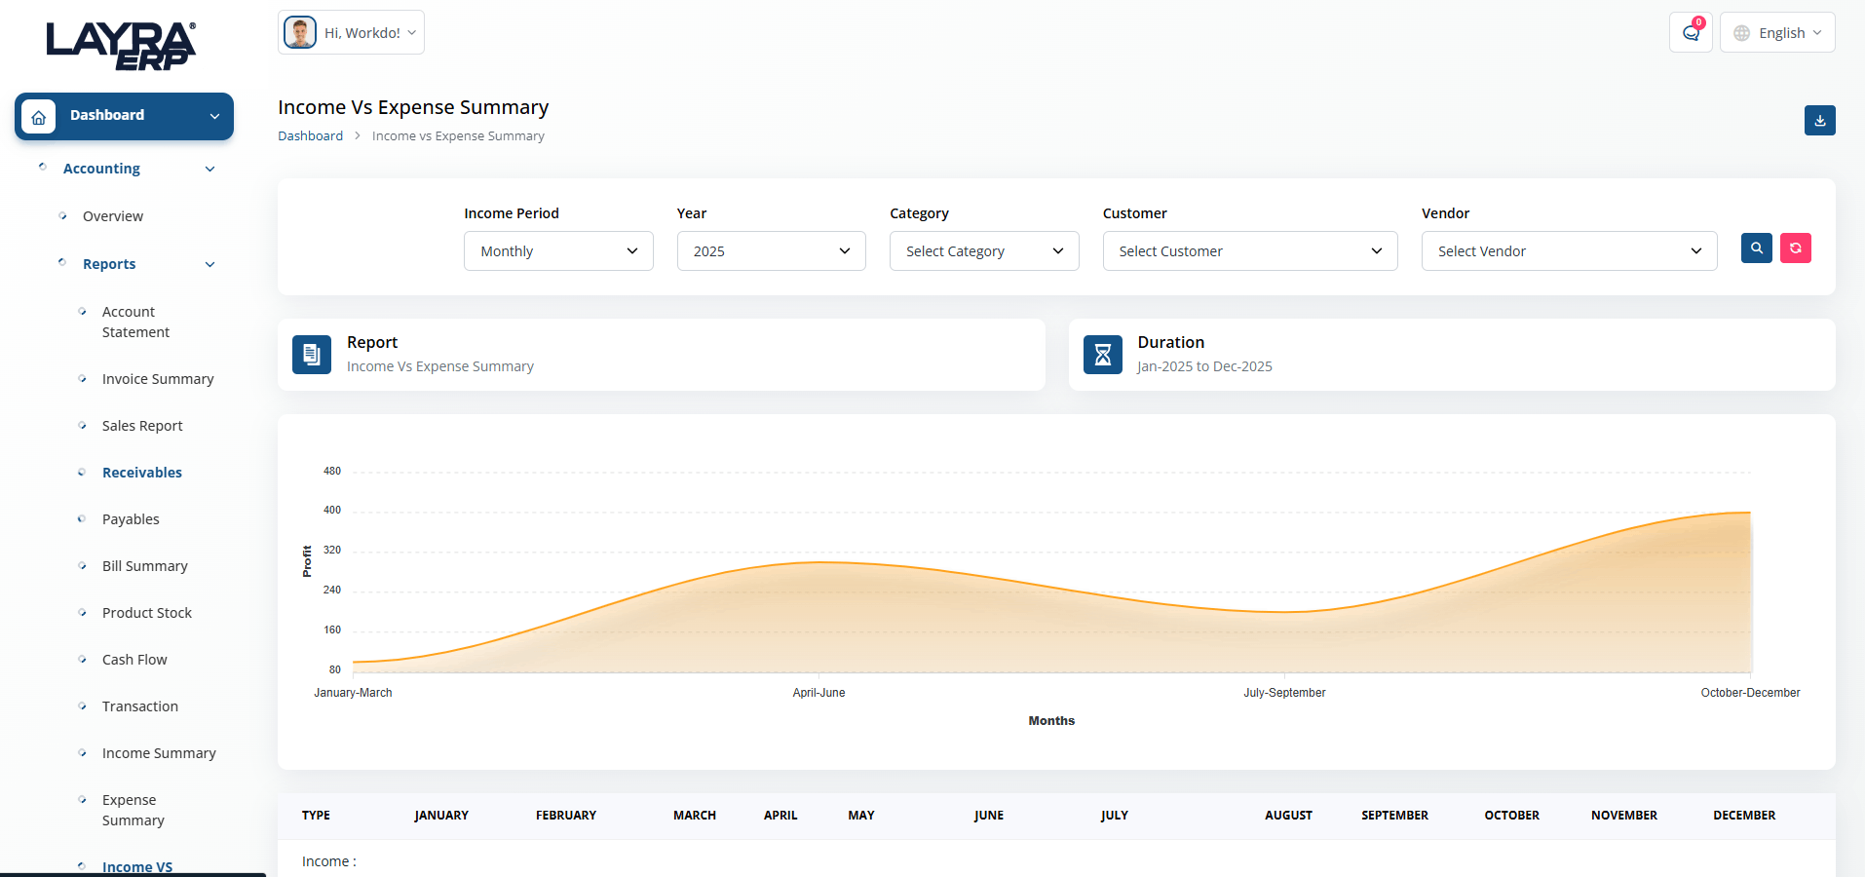Open the messages notification icon

tap(1691, 33)
